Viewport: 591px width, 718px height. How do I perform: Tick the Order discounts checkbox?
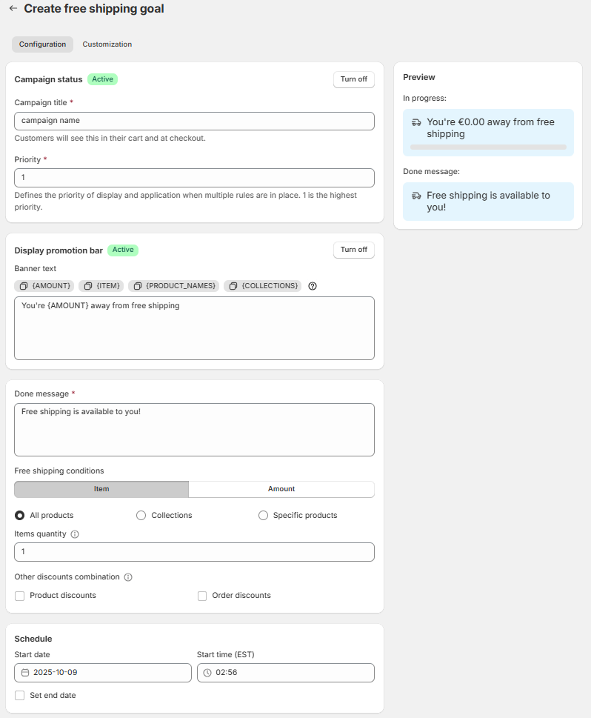pyautogui.click(x=202, y=596)
